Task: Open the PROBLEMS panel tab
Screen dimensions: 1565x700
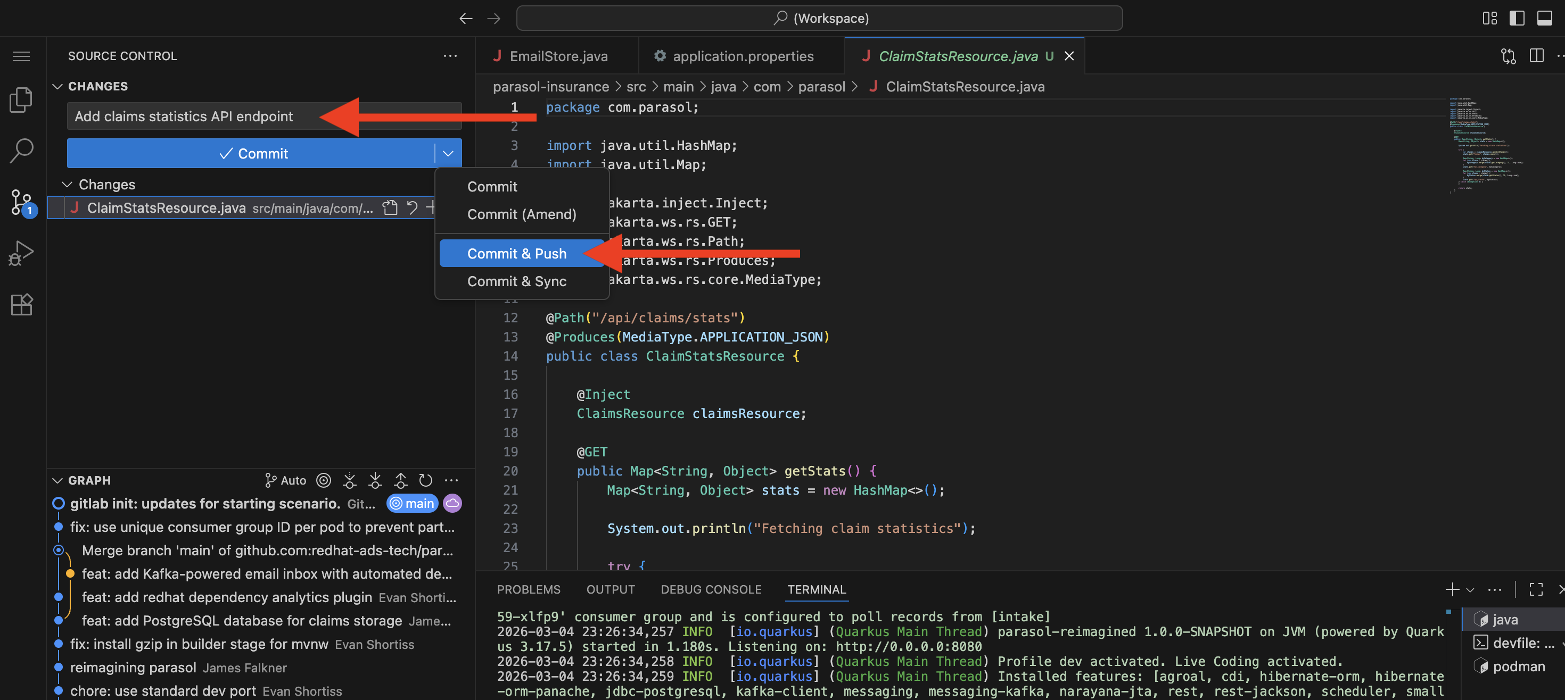Action: (528, 589)
